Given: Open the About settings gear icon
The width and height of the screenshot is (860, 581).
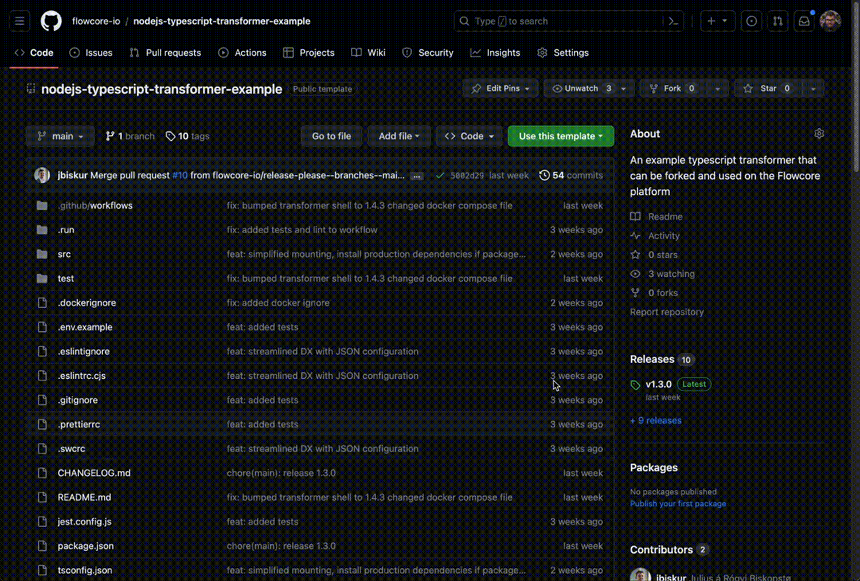Looking at the screenshot, I should coord(819,134).
